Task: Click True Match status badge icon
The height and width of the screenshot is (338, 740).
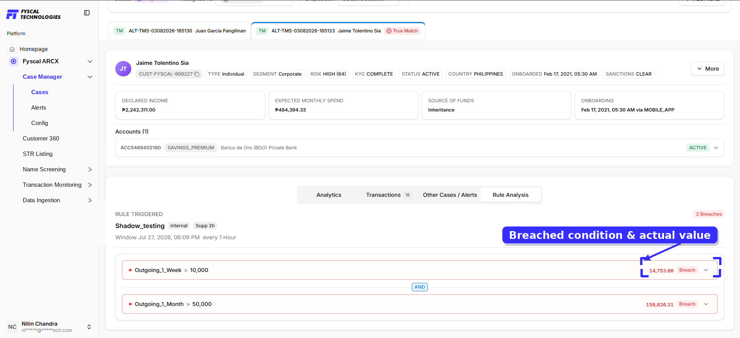Action: tap(389, 31)
